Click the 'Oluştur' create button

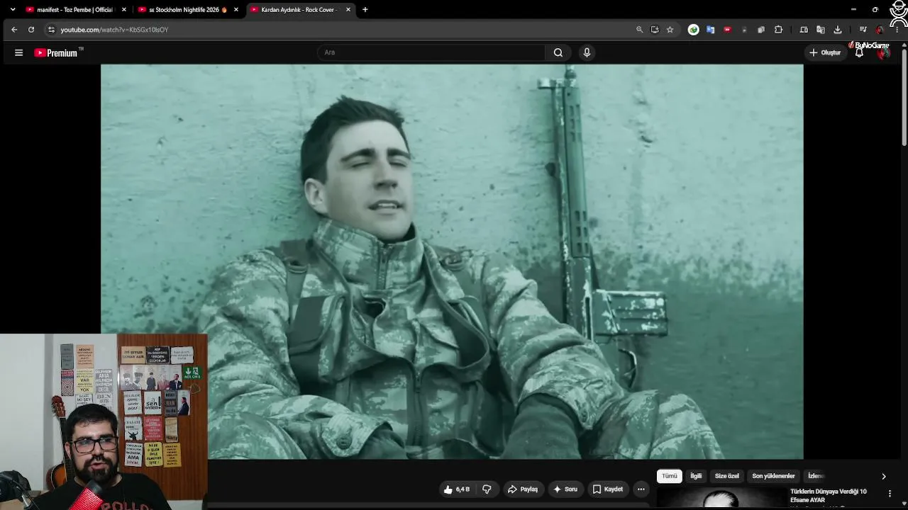825,52
